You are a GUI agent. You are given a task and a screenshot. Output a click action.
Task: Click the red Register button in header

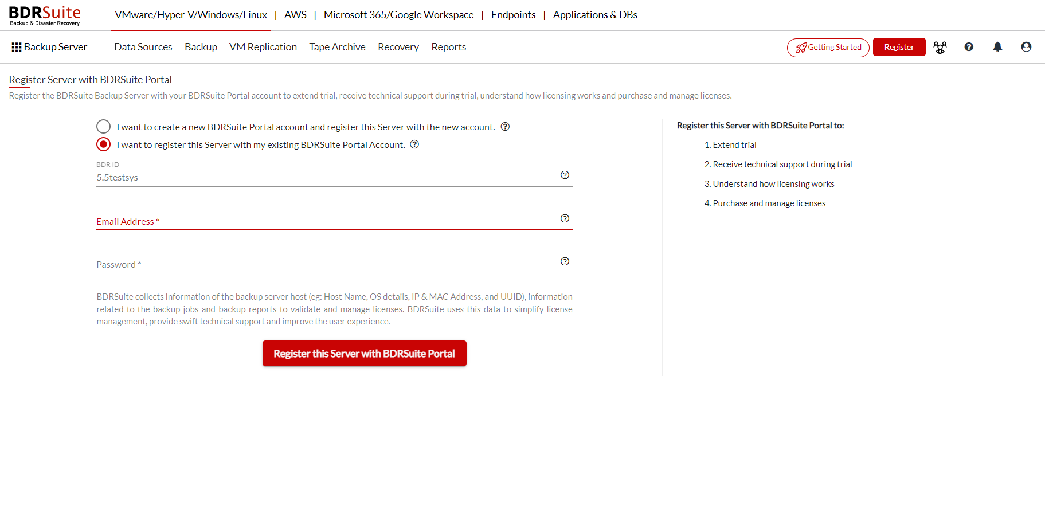(899, 47)
